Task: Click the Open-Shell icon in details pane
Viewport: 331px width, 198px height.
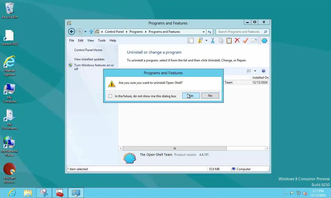Action: 130,158
